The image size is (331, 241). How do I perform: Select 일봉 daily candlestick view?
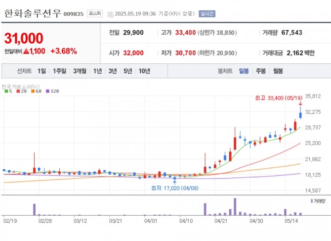(x=244, y=71)
